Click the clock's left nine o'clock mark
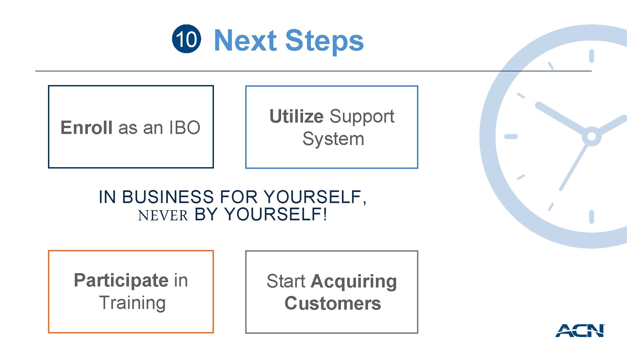 pos(511,137)
